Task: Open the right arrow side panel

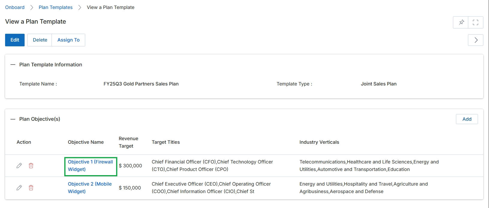Action: tap(476, 40)
